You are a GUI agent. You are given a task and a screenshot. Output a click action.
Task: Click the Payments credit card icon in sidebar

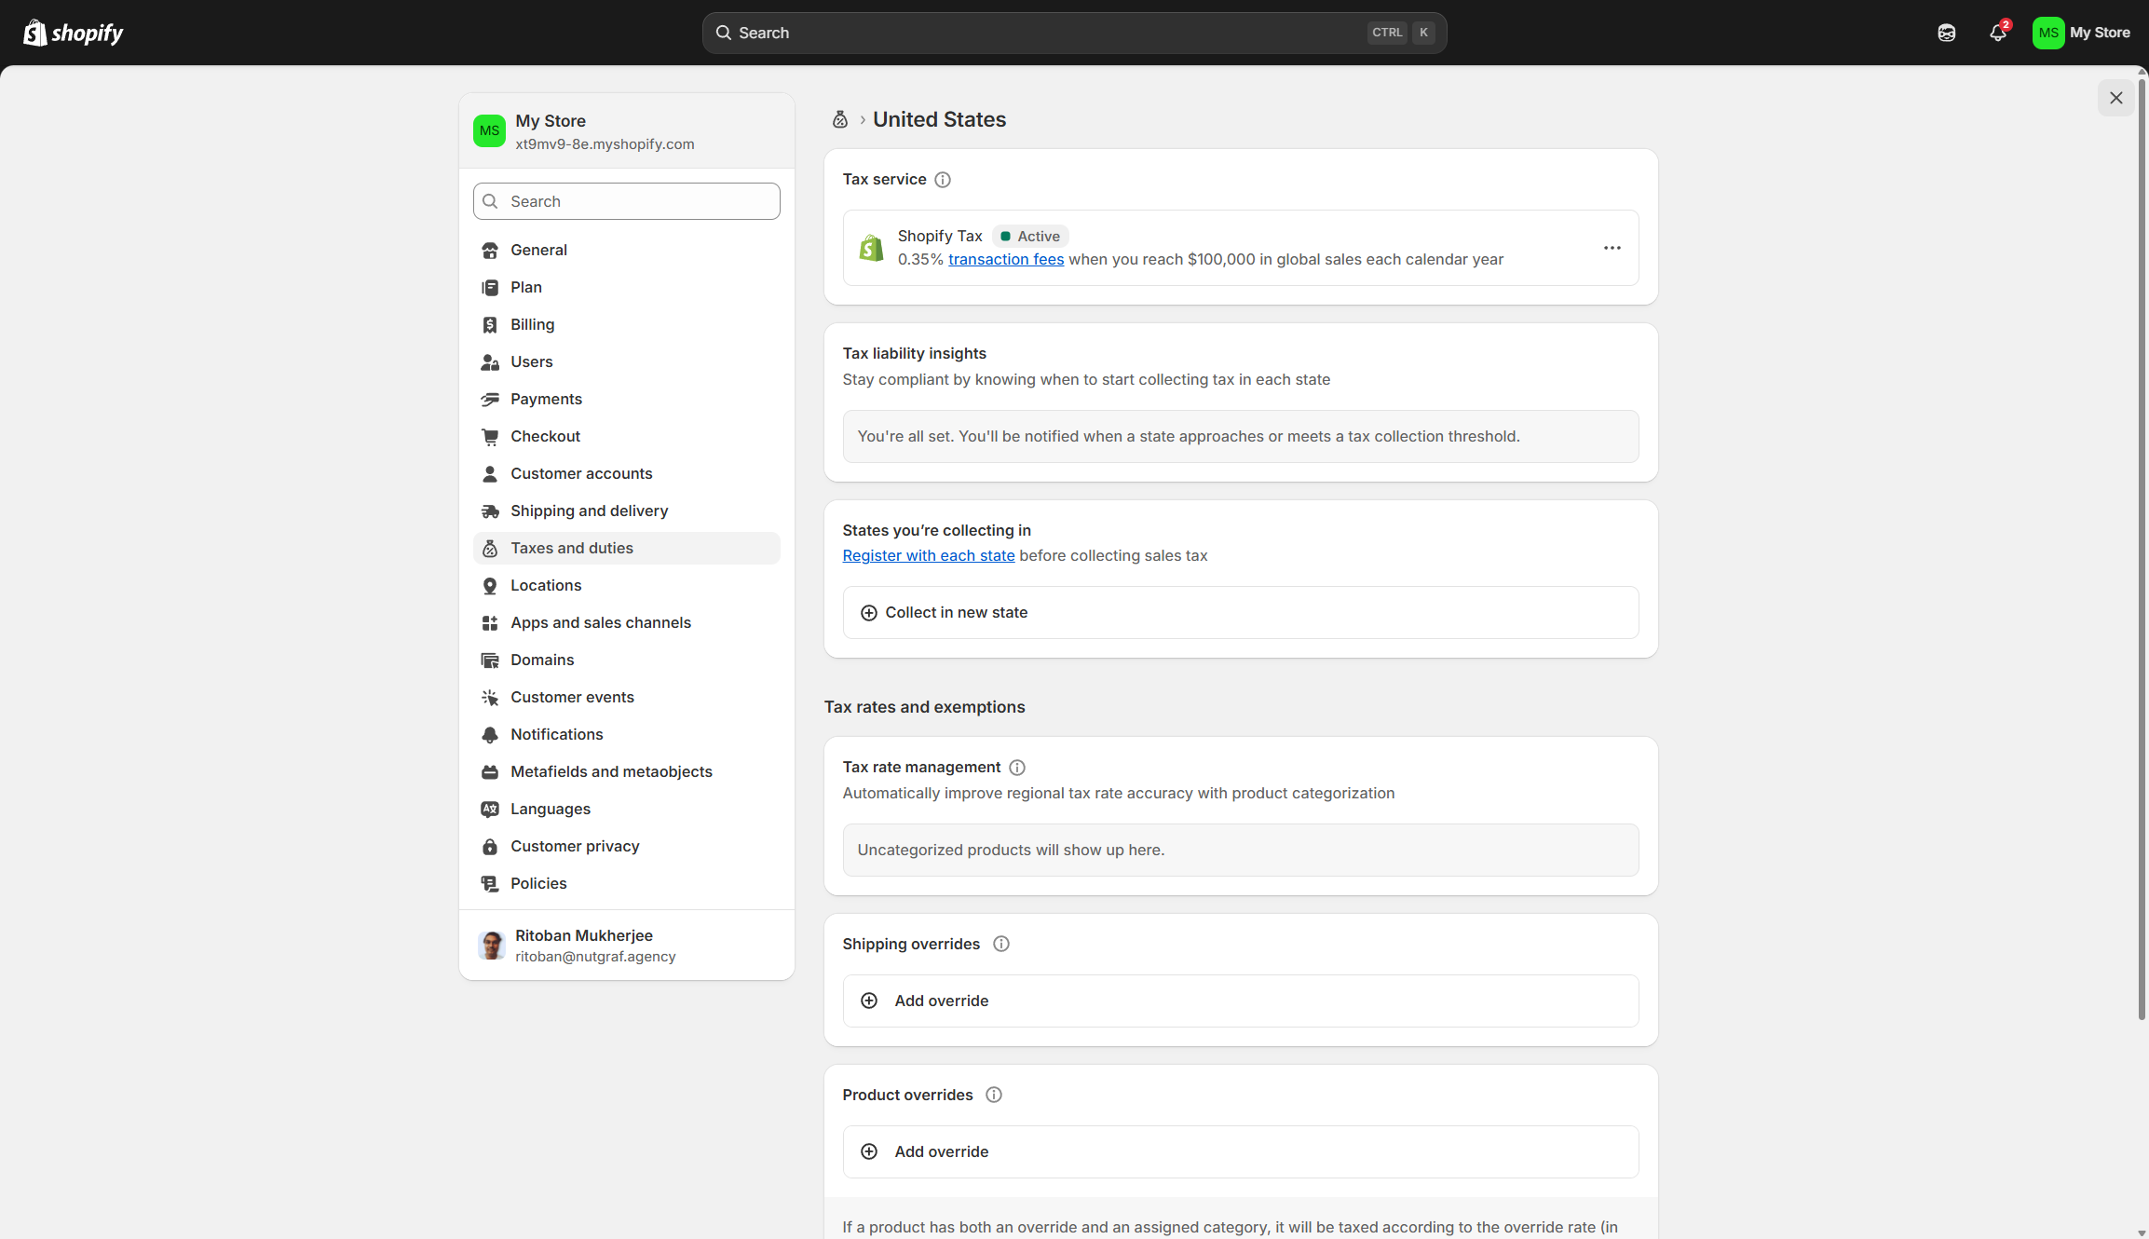491,399
